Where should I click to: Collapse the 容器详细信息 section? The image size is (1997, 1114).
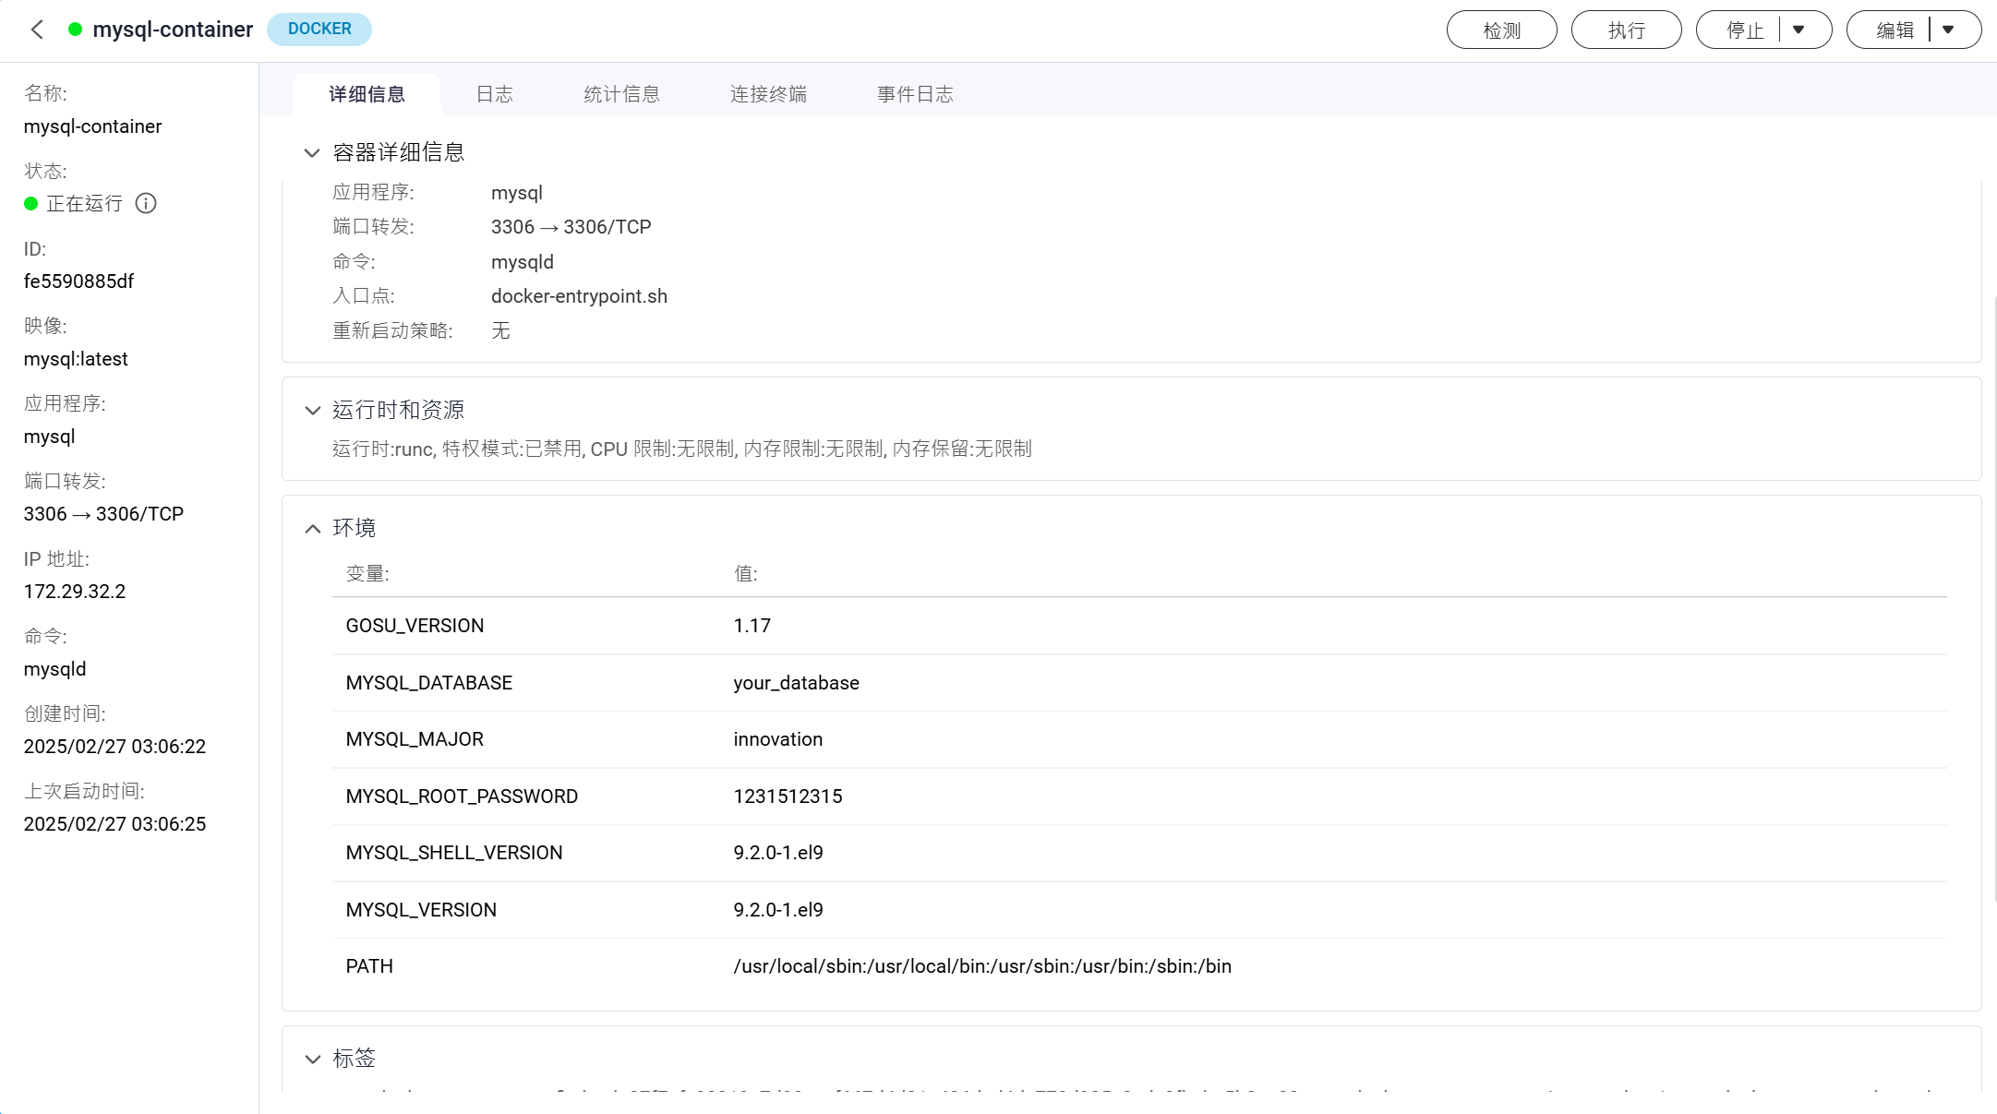(x=312, y=152)
